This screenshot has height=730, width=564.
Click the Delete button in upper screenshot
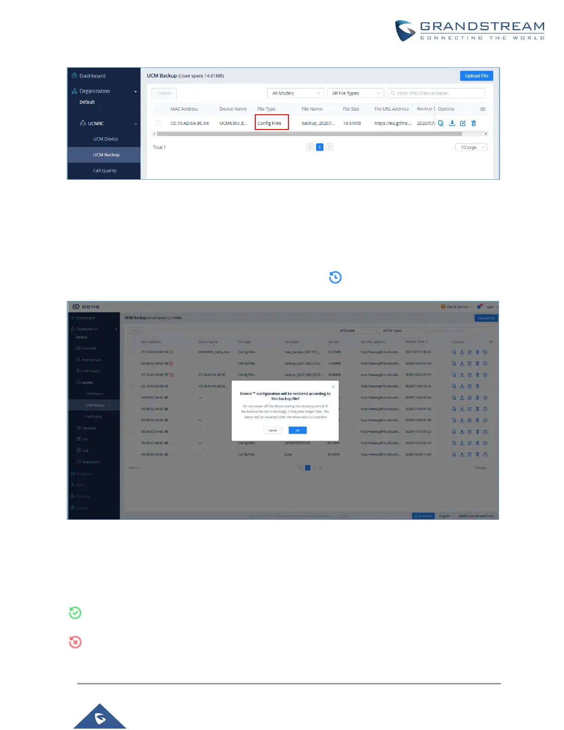click(164, 93)
